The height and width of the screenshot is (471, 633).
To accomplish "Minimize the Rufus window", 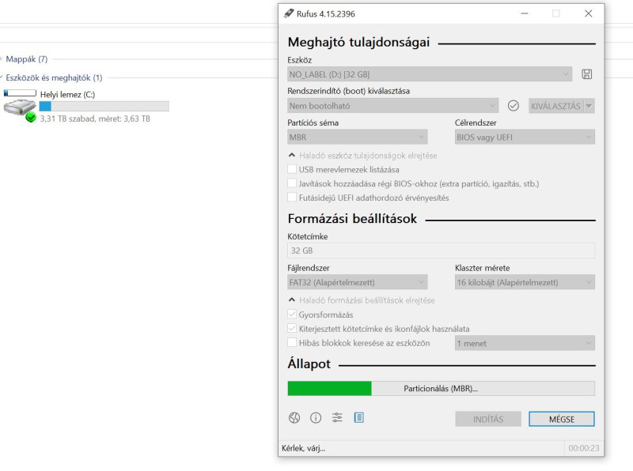I will click(x=525, y=13).
